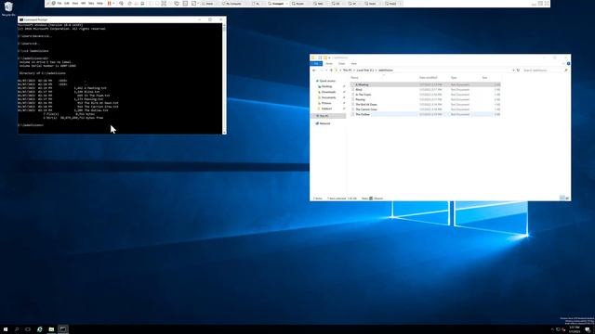
Task: Open the File tab in File Explorer
Action: 316,64
